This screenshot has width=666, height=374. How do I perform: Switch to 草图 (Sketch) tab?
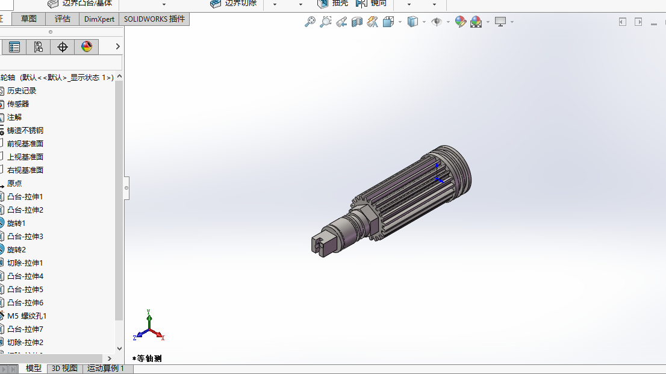(x=29, y=19)
